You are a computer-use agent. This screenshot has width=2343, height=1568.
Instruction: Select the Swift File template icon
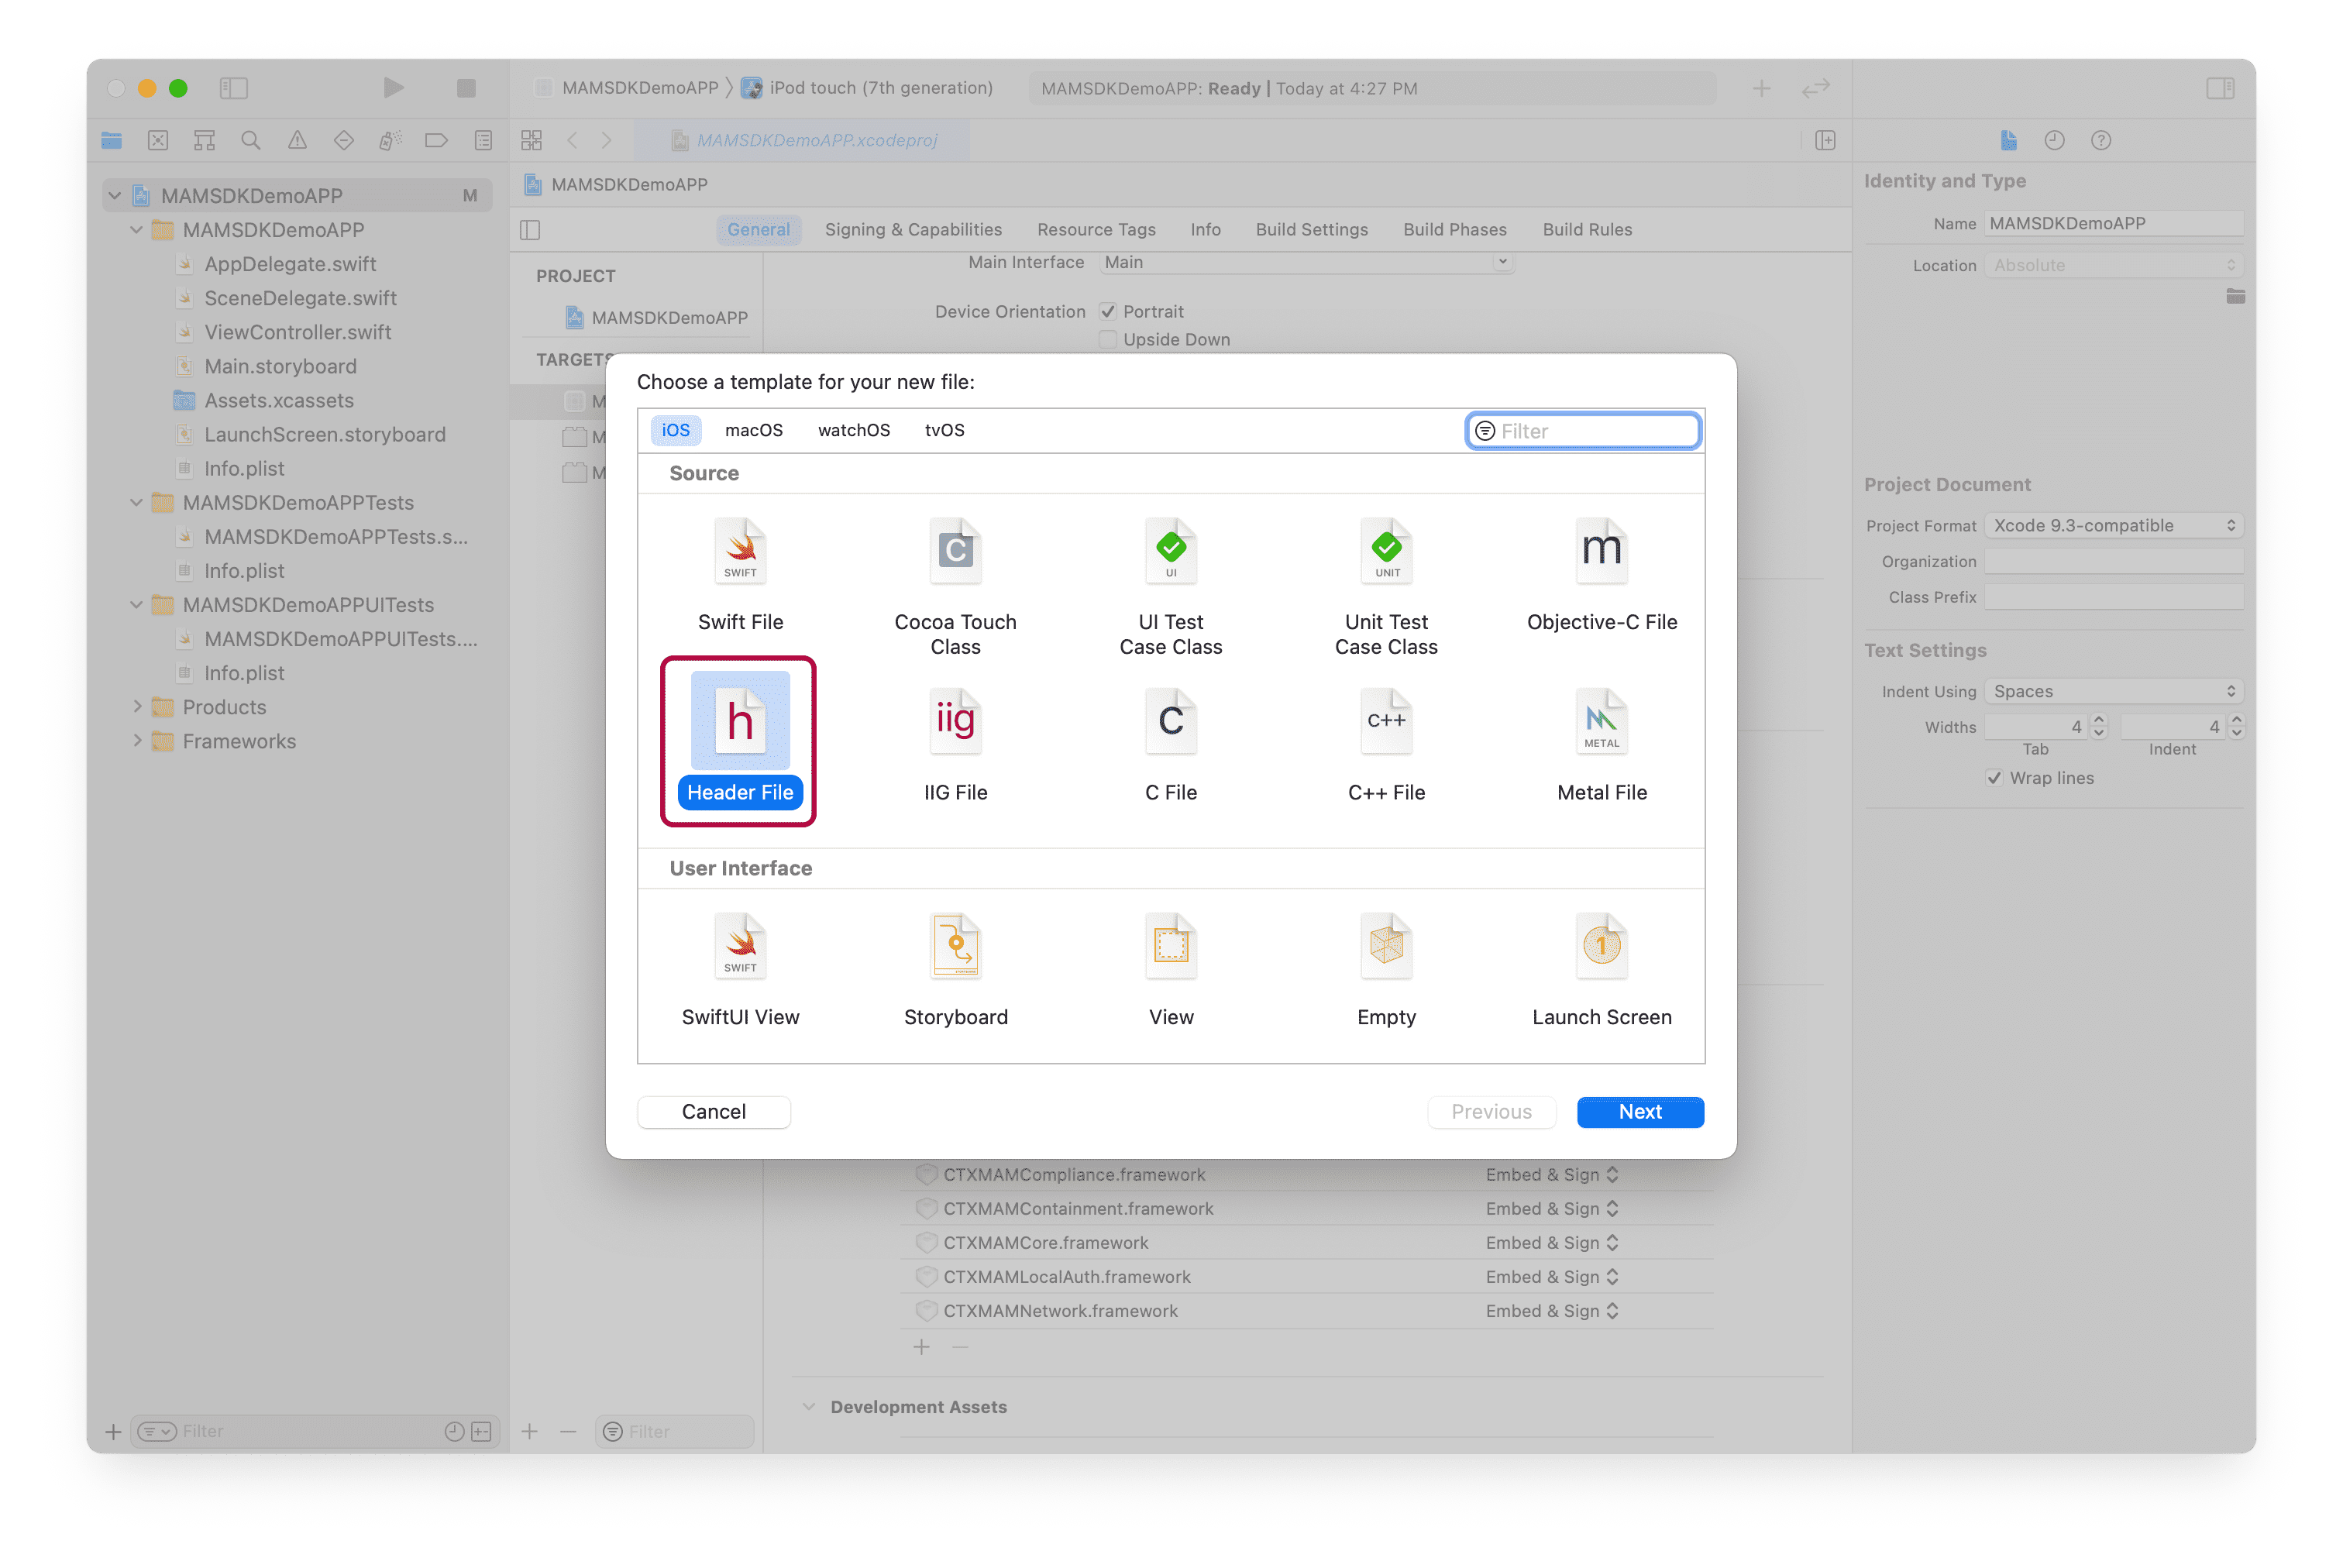point(740,551)
